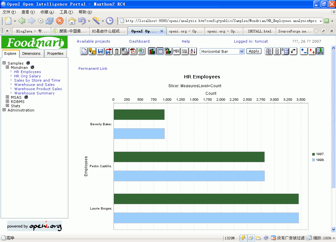Open chart properties icon with checkbox bars
Image resolution: width=336 pixels, height=242 pixels.
(168, 51)
